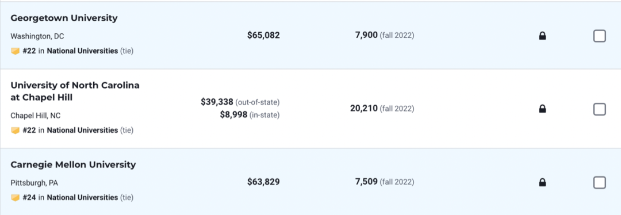The image size is (621, 215).
Task: Click the $39,338 out-of-state tuition value
Action: (x=217, y=102)
